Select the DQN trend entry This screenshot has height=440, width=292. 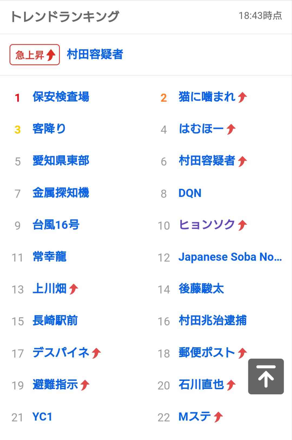point(190,193)
